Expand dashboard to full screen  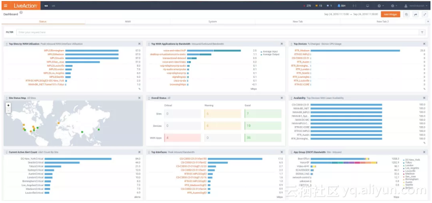[x=425, y=14]
